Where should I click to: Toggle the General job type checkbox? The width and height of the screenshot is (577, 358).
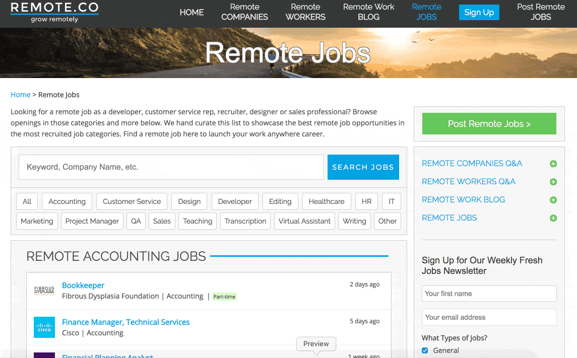coord(425,350)
